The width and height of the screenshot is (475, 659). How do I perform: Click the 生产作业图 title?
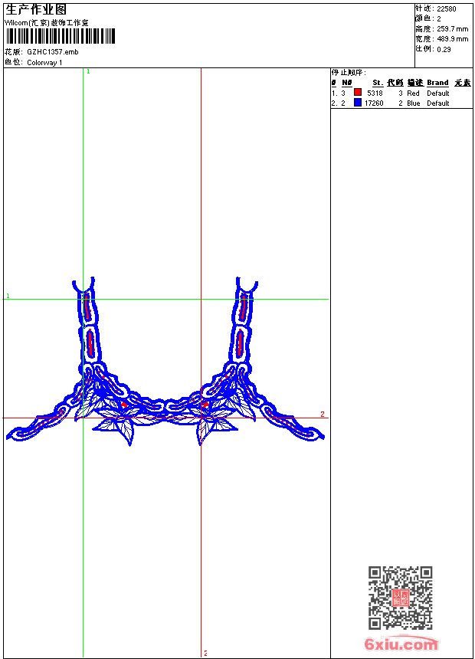(36, 9)
